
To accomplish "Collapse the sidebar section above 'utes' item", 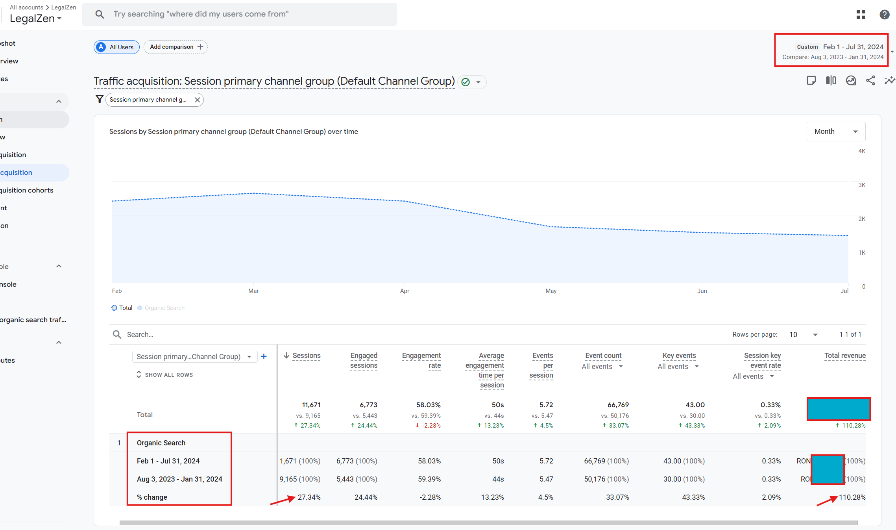I will [x=59, y=343].
